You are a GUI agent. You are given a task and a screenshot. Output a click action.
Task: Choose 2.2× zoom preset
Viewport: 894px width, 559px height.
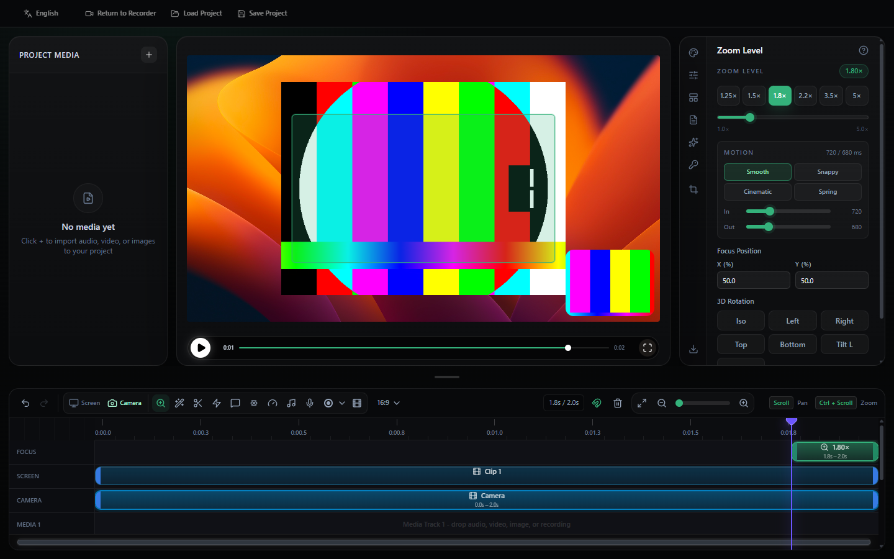coord(805,96)
